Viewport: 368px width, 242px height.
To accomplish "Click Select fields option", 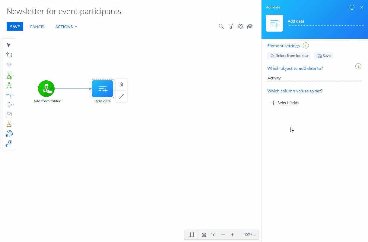I will [285, 103].
